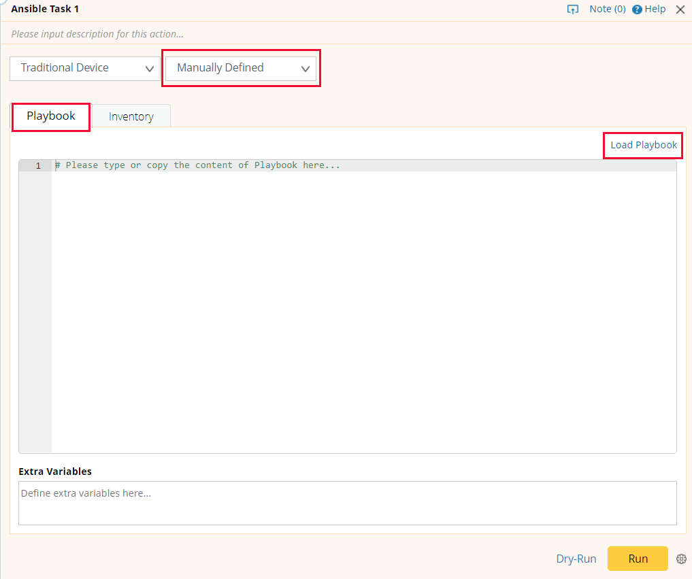Viewport: 692px width, 579px height.
Task: Open task settings using the gear icon
Action: [x=681, y=559]
